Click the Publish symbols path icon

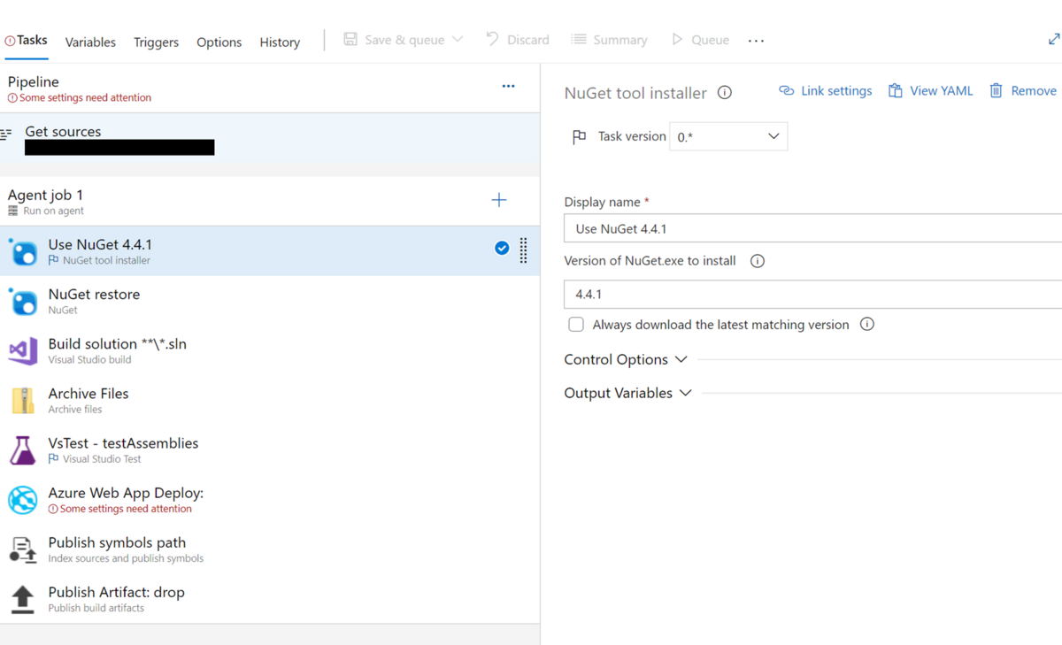(22, 549)
